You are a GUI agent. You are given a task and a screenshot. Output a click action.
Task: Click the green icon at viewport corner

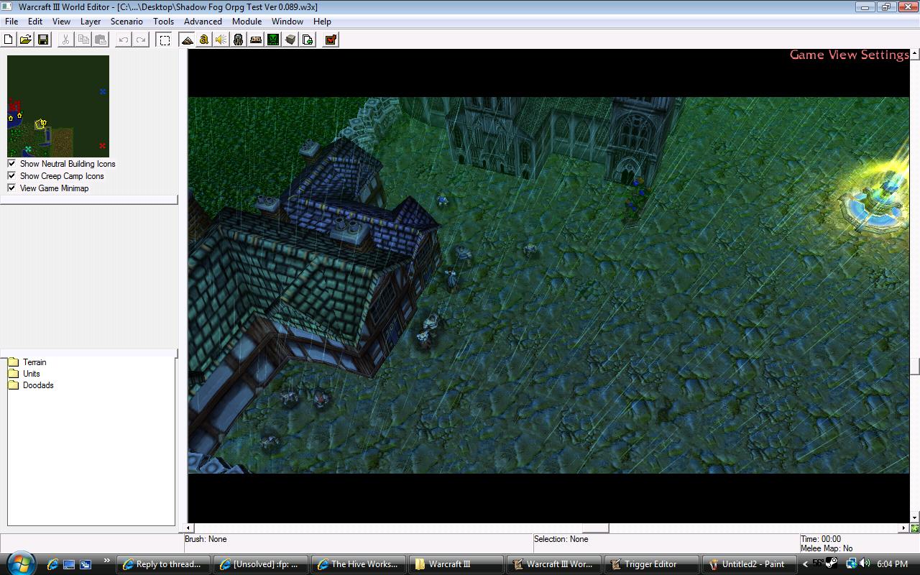click(x=914, y=528)
